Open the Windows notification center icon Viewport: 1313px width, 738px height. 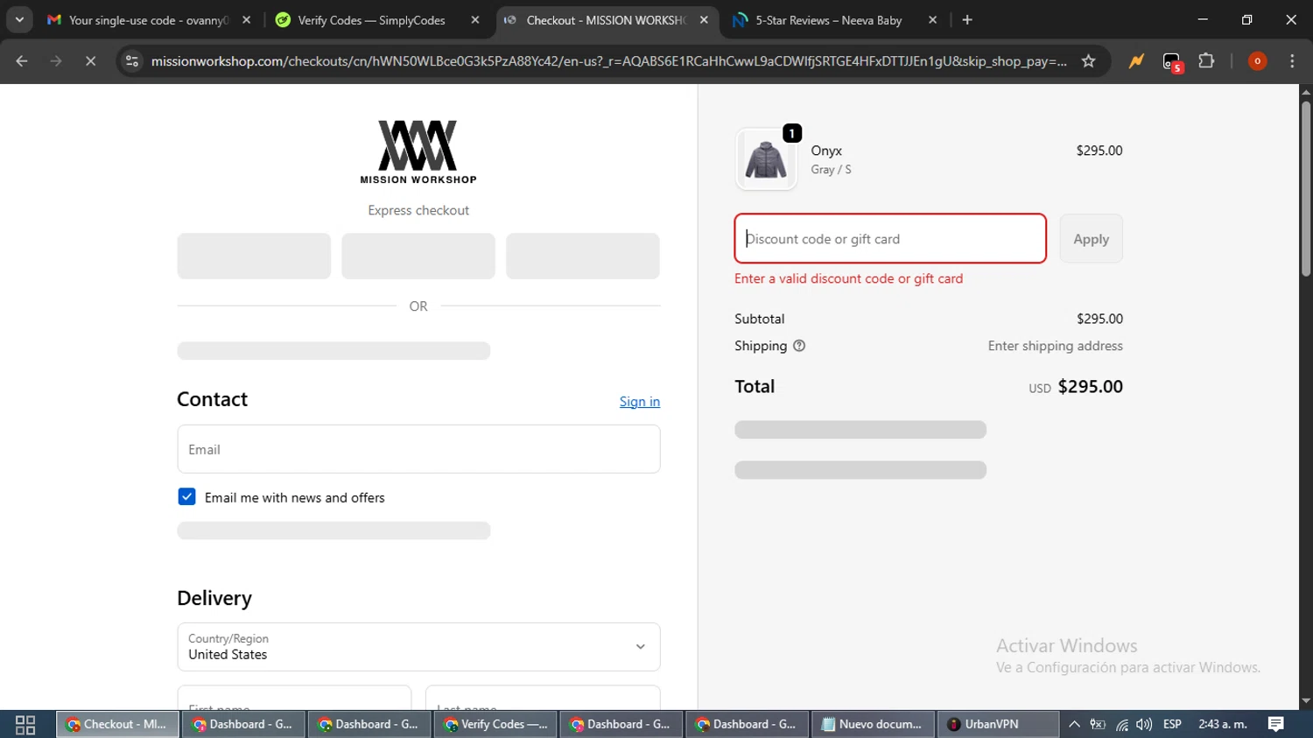pos(1276,724)
